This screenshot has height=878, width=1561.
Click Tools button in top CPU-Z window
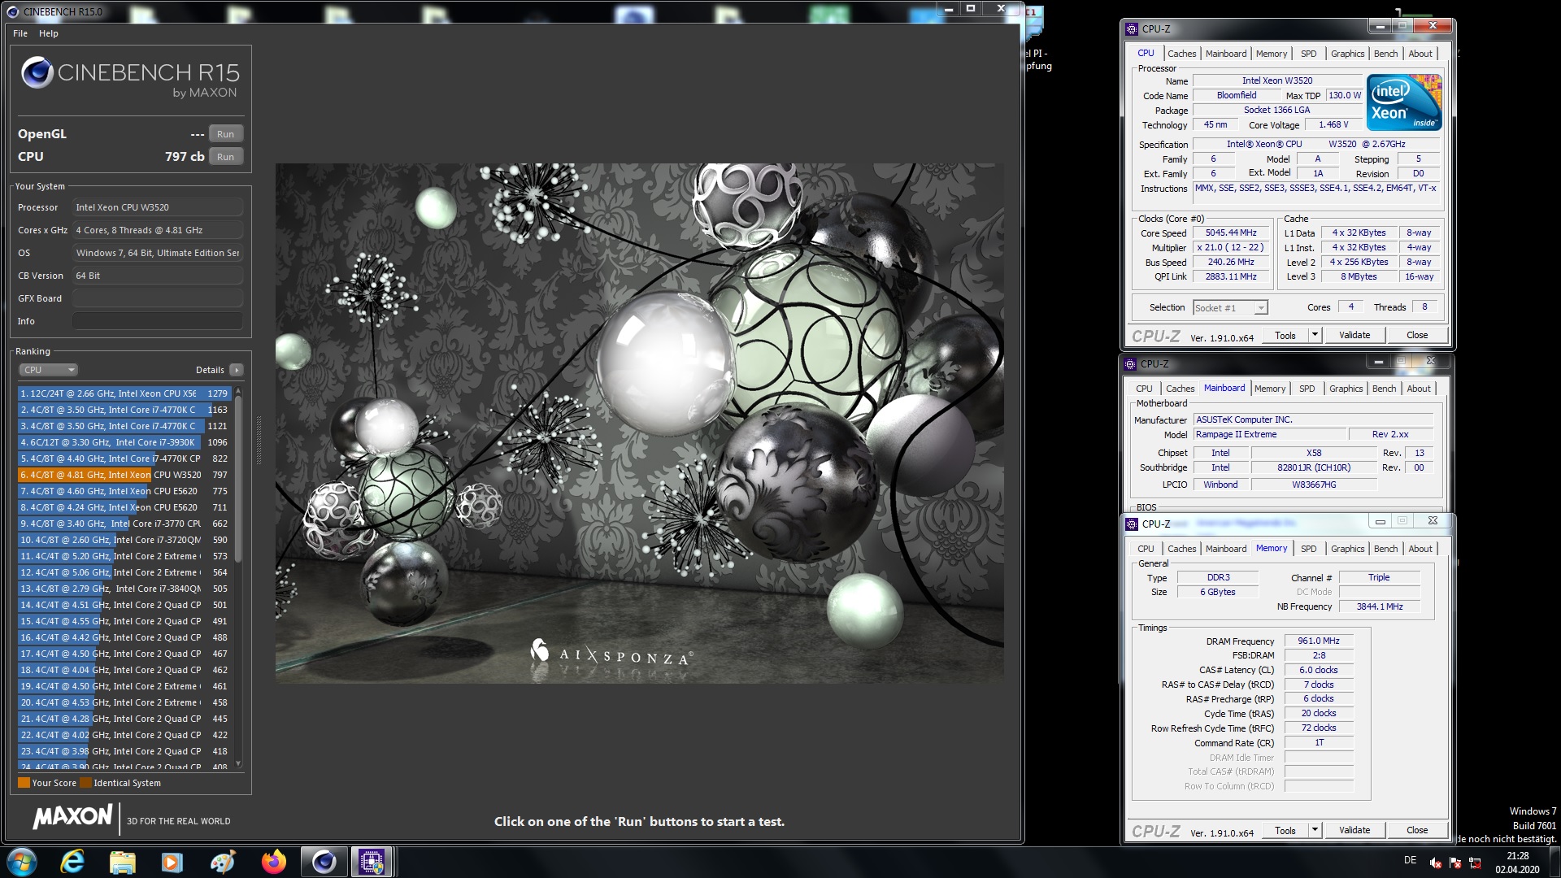pos(1285,335)
